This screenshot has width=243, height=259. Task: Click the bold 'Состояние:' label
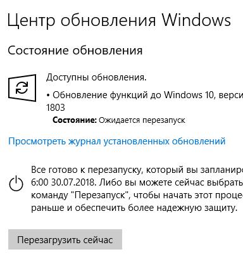pyautogui.click(x=75, y=120)
